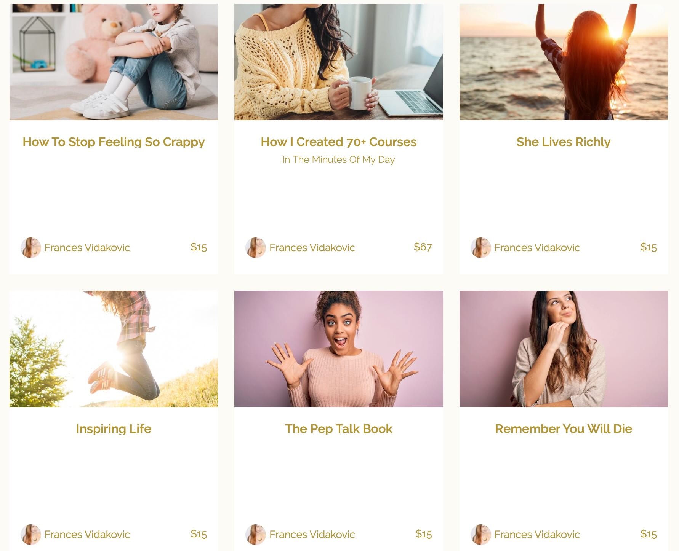
Task: Open the How I Created 70+ Courses title
Action: pyautogui.click(x=339, y=142)
